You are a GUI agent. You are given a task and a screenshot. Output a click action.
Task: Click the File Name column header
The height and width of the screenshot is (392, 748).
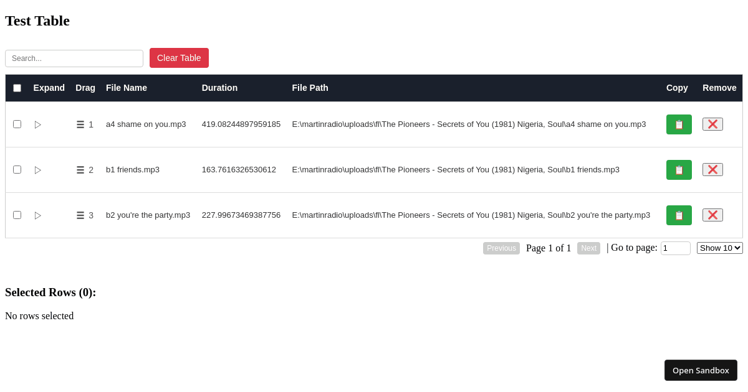127,88
